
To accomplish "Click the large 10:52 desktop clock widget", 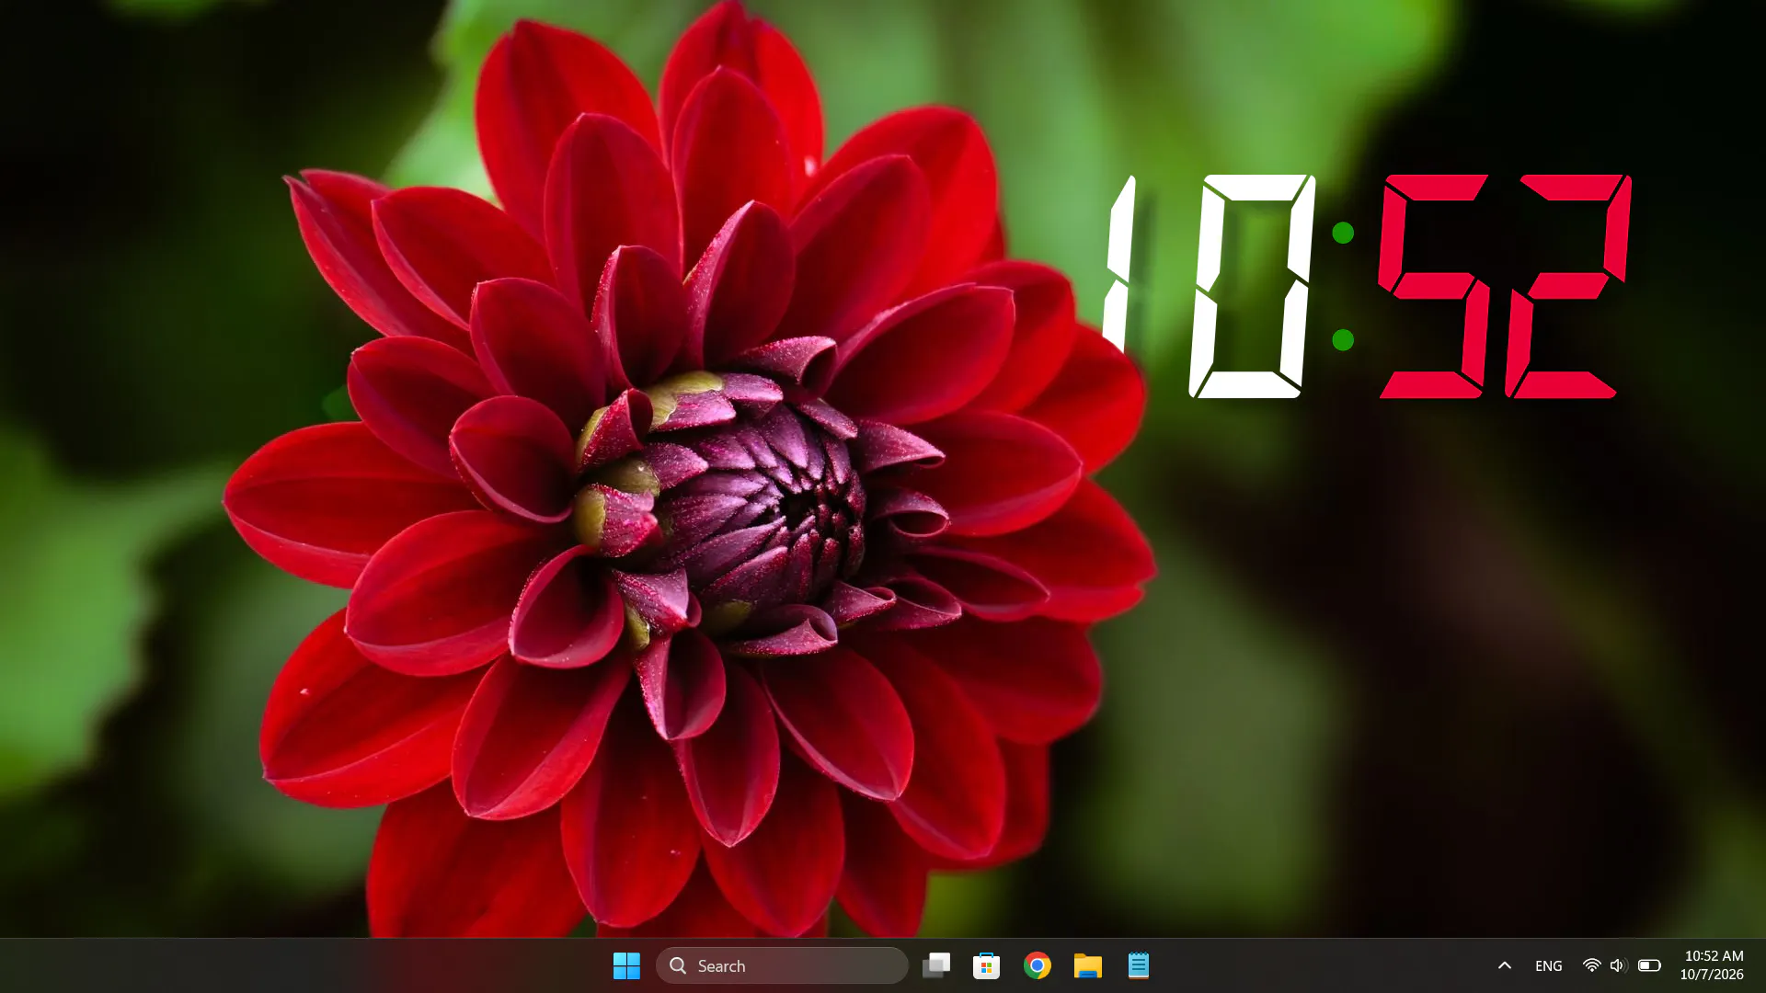I will [x=1367, y=286].
